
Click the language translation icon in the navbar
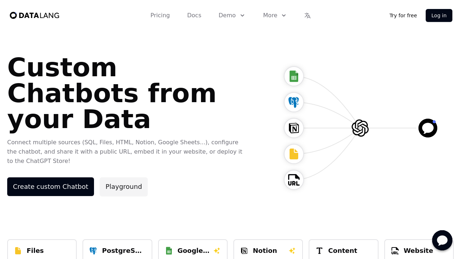307,15
